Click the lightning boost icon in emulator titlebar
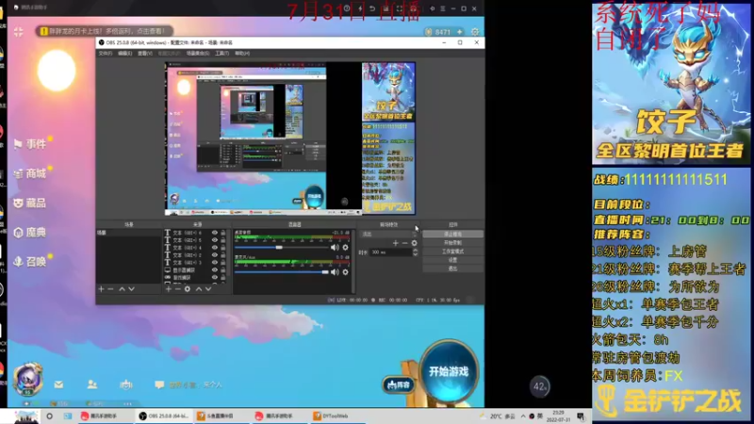The height and width of the screenshot is (424, 754). pos(360,8)
